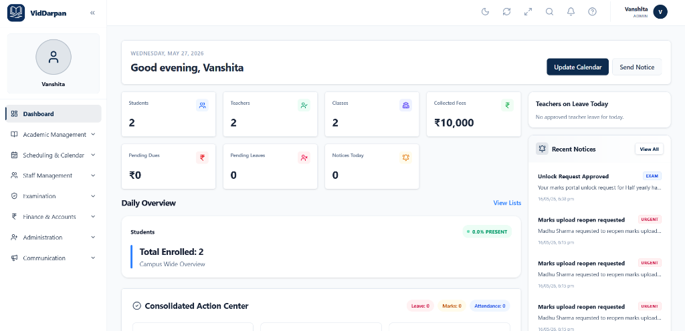Open the help question-mark icon
The width and height of the screenshot is (685, 331).
(593, 12)
